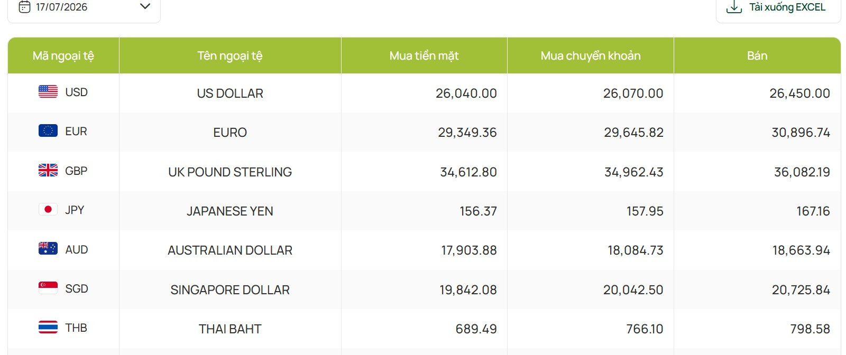
Task: Click the EUR European Union flag icon
Action: coord(48,130)
